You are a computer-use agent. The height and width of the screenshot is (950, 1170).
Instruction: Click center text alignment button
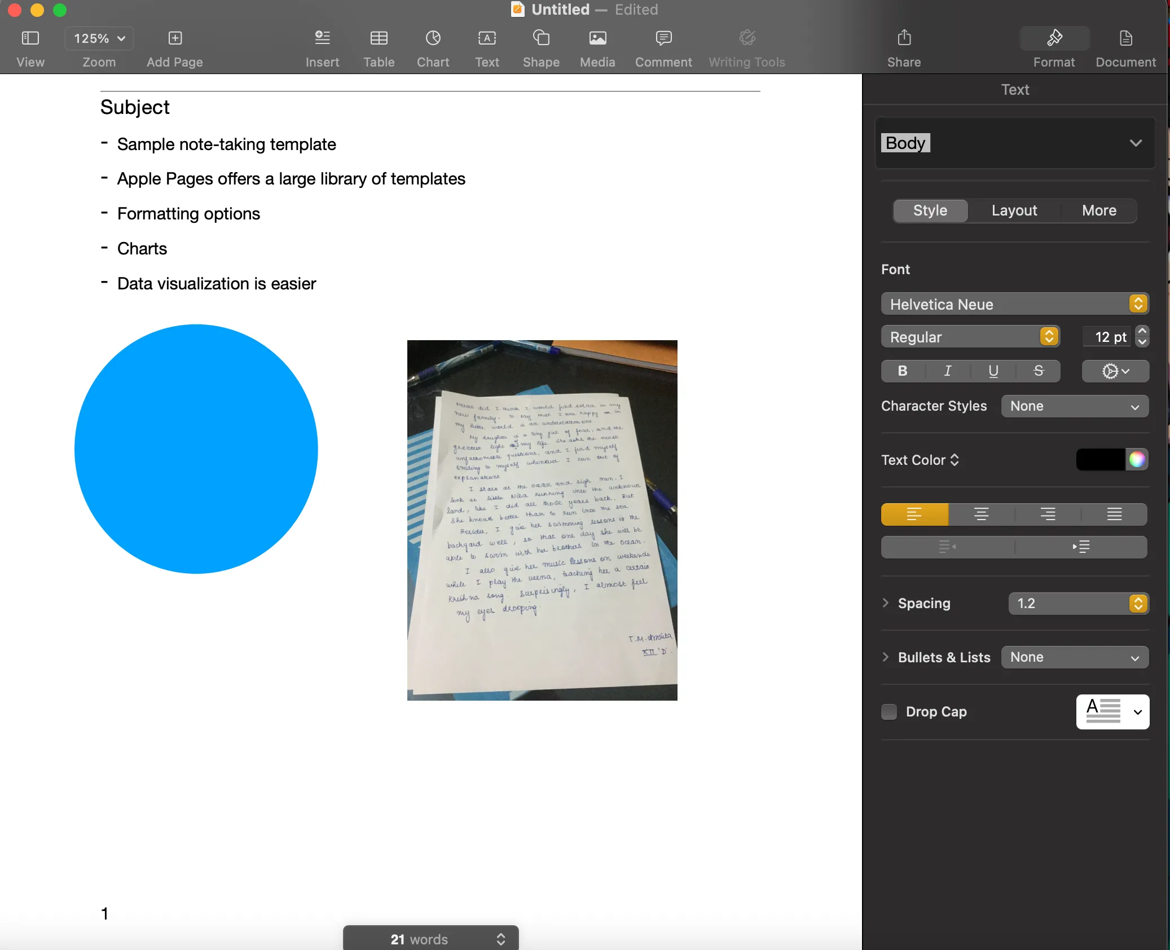[x=981, y=514]
